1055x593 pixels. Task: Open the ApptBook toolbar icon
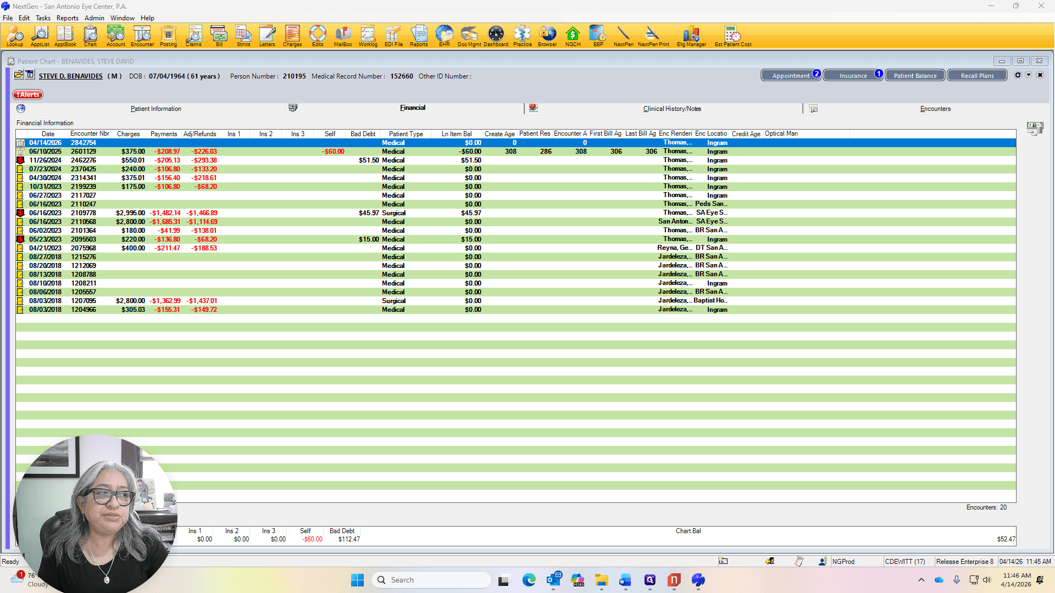(x=65, y=36)
